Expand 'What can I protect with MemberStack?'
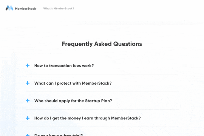The width and height of the screenshot is (204, 136). 73,83
